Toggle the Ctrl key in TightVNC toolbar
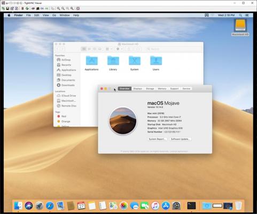The width and height of the screenshot is (257, 214). (42, 9)
